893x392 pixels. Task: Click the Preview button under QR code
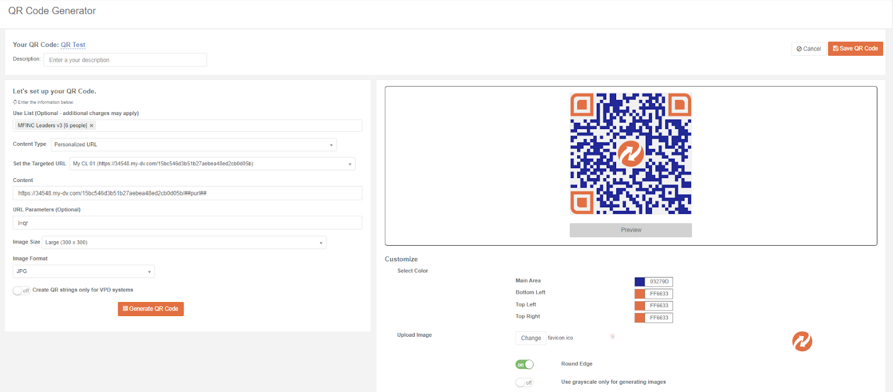pyautogui.click(x=631, y=230)
